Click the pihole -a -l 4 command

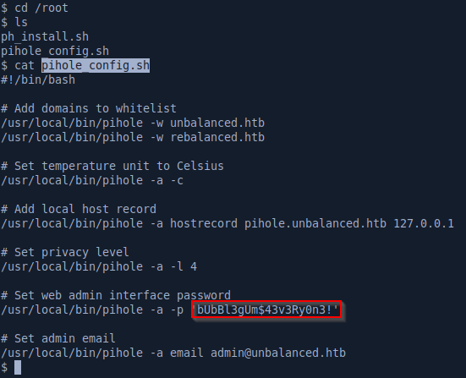pyautogui.click(x=99, y=266)
